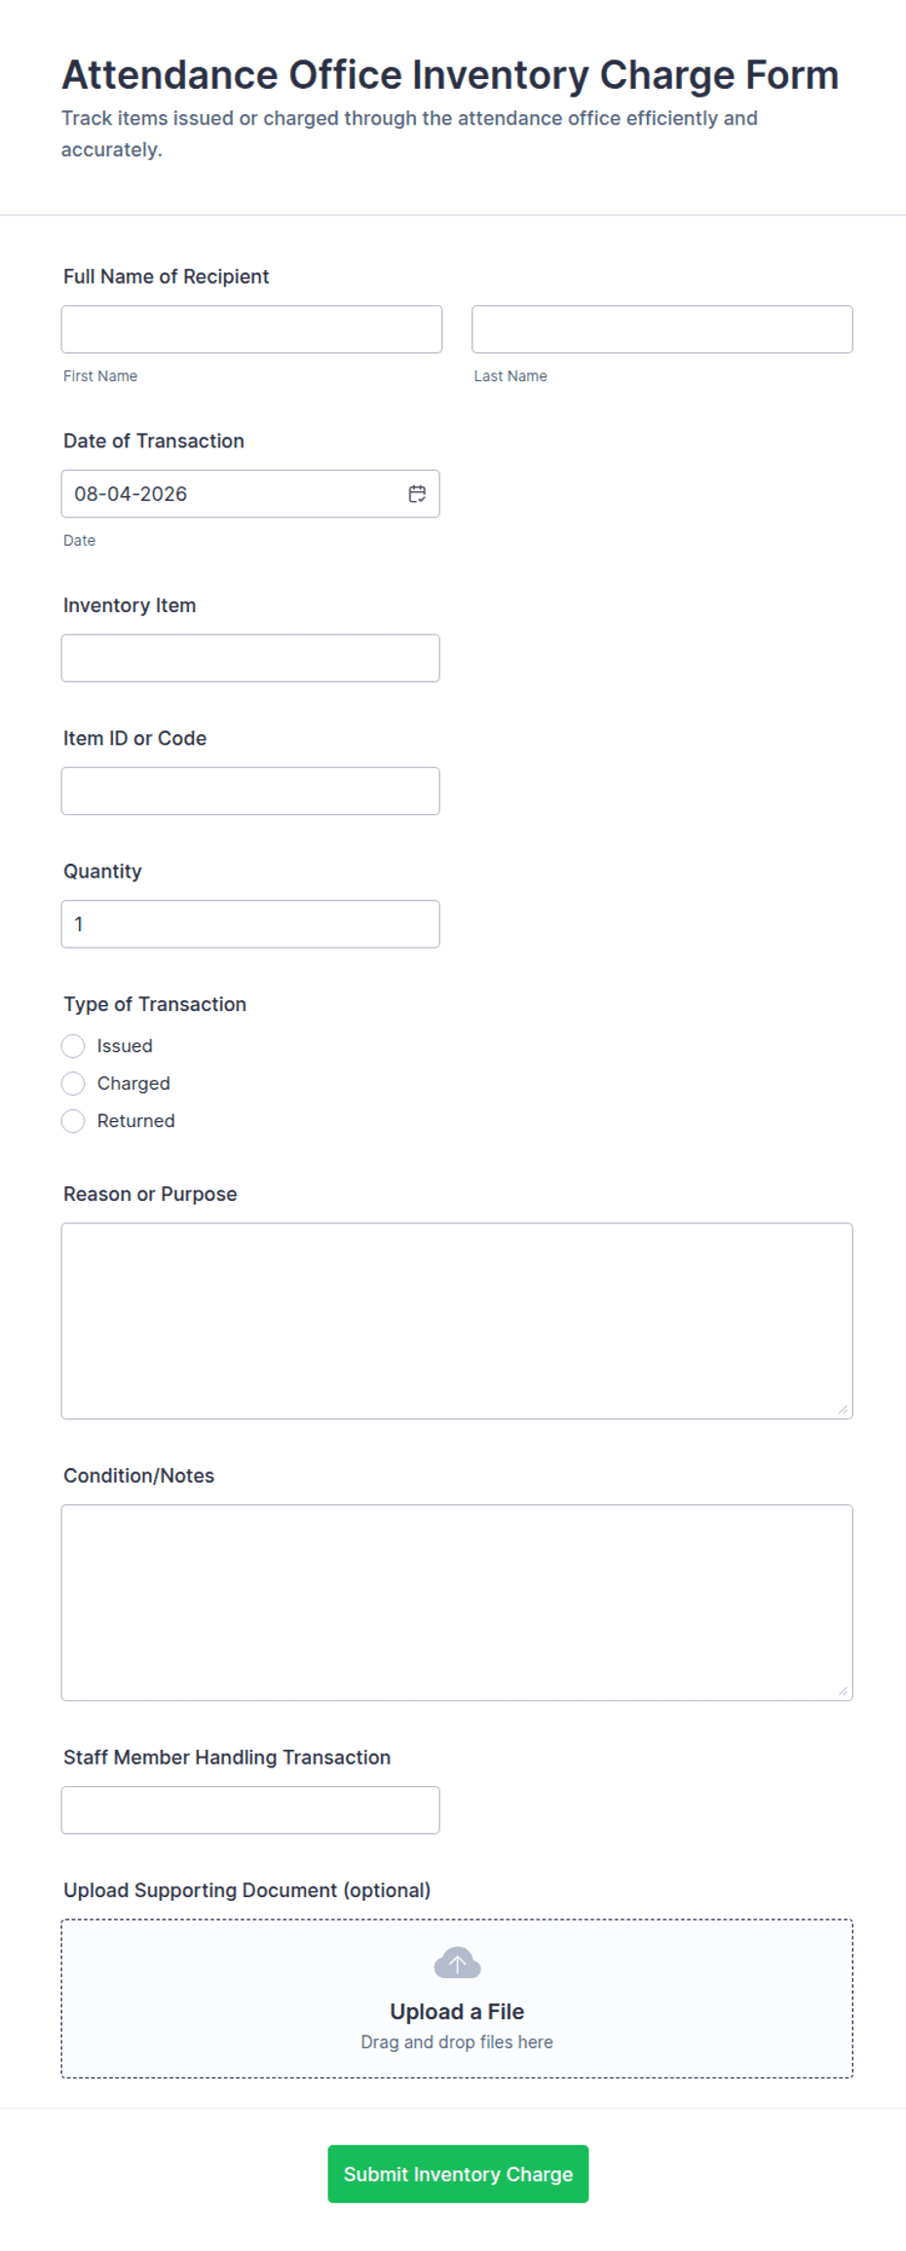Viewport: 906px width, 2251px height.
Task: Click the Date of Transaction field
Action: pos(250,494)
